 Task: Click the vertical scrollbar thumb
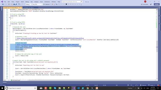(x=157, y=46)
